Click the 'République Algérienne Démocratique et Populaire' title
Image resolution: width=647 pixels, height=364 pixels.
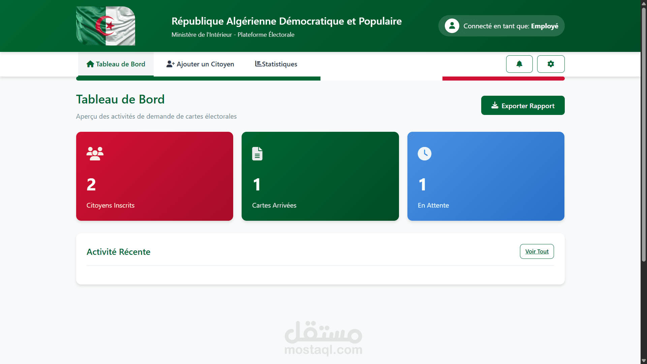tap(286, 21)
